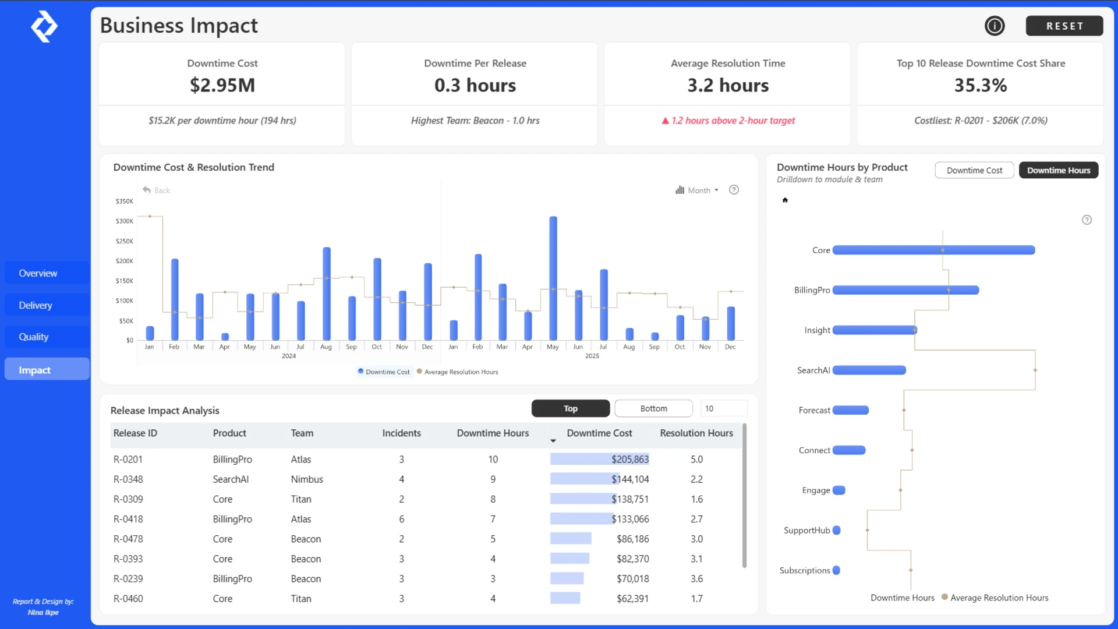
Task: Open the help icon beside the product chart
Action: pyautogui.click(x=1087, y=220)
